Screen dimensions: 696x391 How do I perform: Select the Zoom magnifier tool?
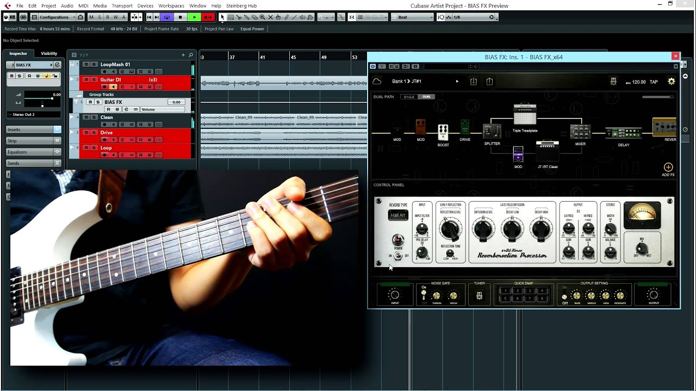(263, 17)
